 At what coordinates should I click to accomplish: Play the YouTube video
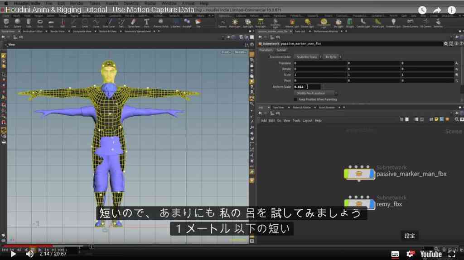pos(13,254)
